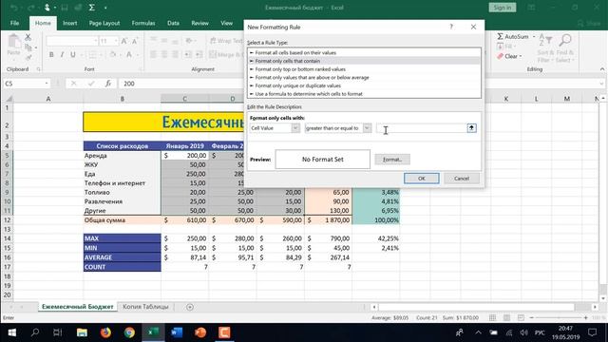Image resolution: width=608 pixels, height=342 pixels.
Task: Click the touch/mouse mode hand icon
Action: pyautogui.click(x=47, y=8)
